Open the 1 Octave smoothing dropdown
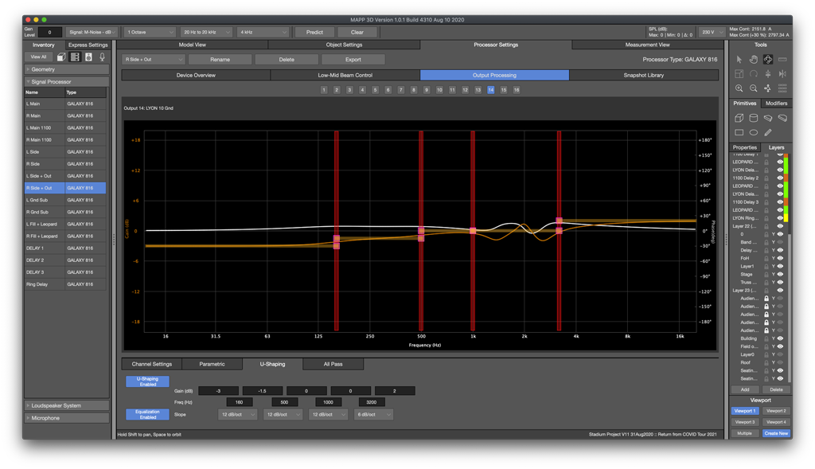815x469 pixels. coord(150,32)
